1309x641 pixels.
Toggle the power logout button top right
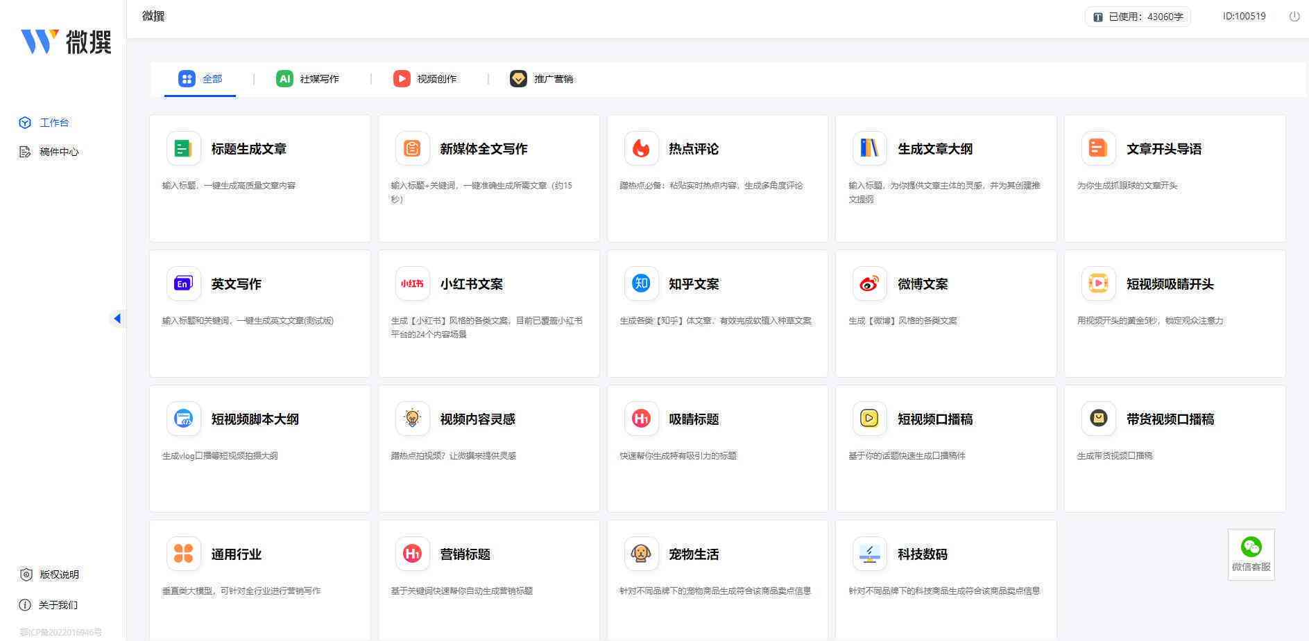point(1294,15)
